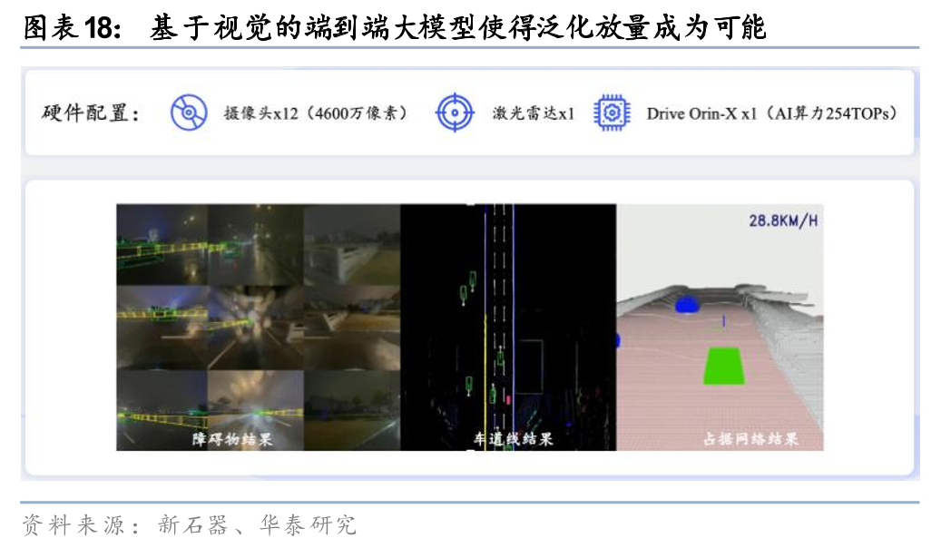
Task: Open the bottom-left camera thumbnail
Action: pos(162,408)
